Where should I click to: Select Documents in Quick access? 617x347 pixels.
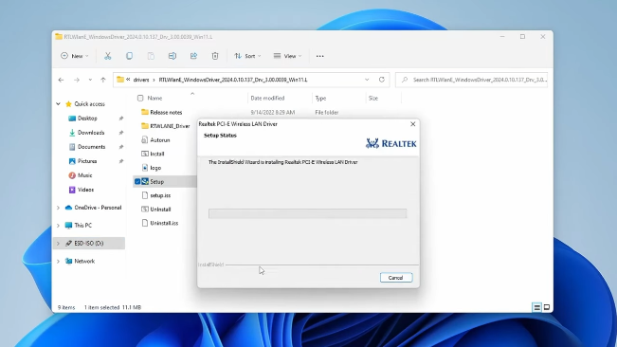(91, 147)
